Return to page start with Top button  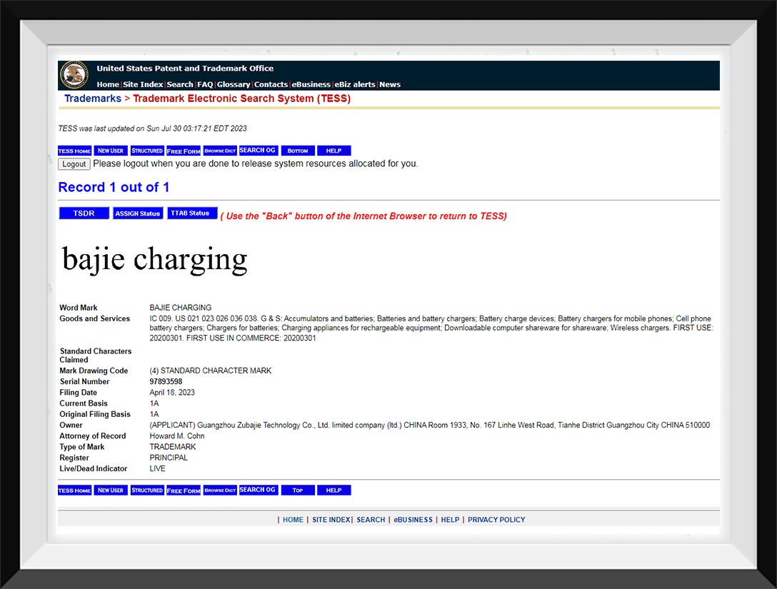tap(297, 490)
